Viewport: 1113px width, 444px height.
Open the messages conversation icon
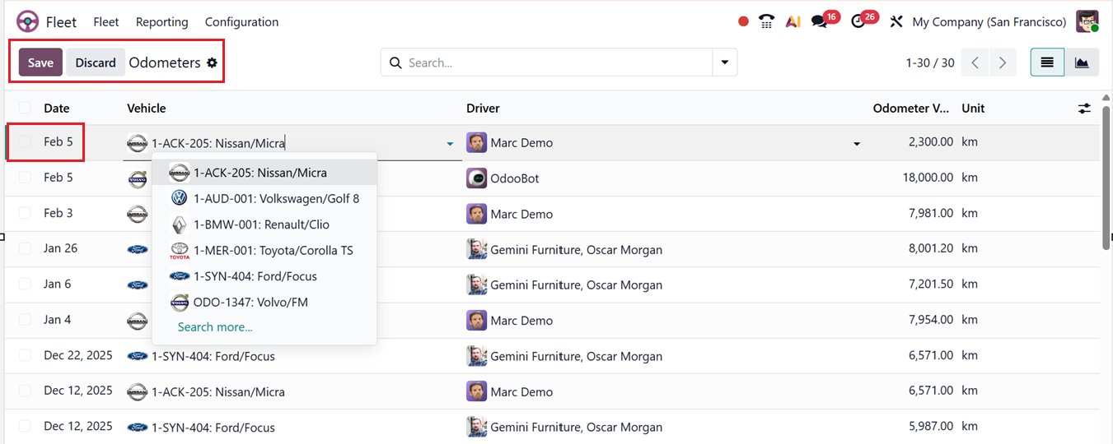point(819,21)
